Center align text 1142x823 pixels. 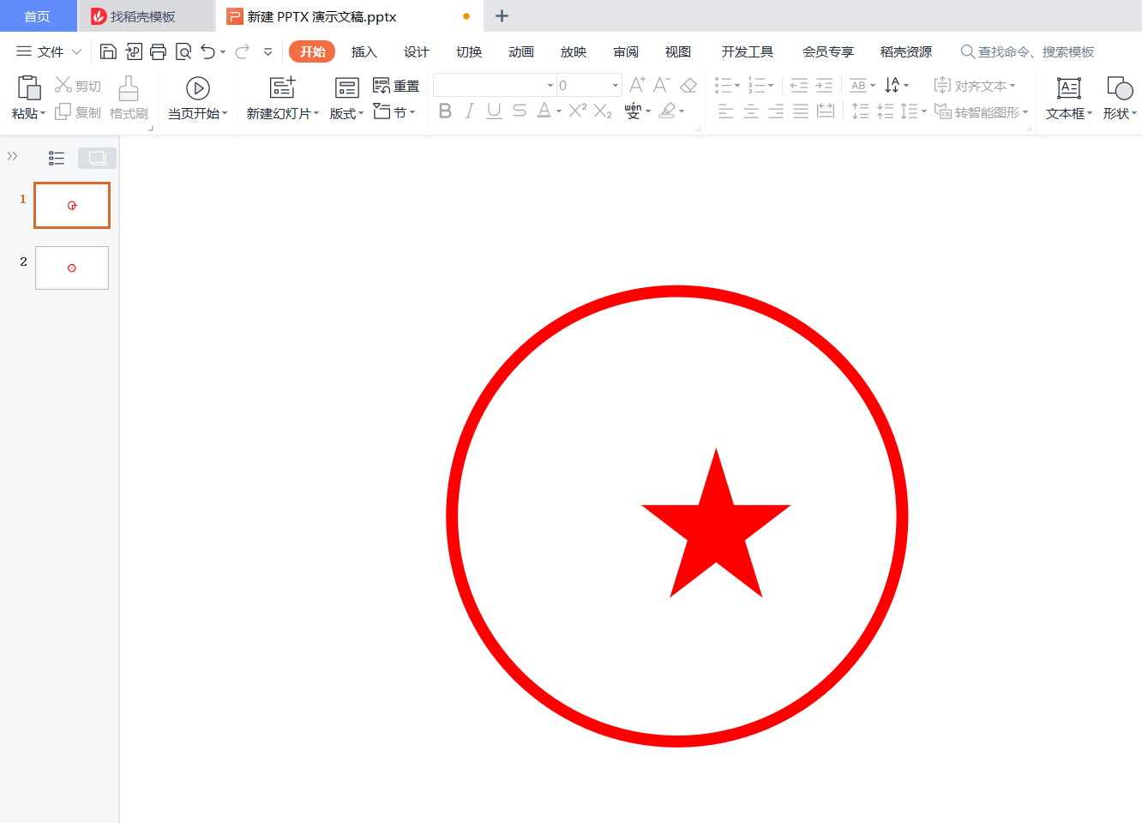(750, 111)
